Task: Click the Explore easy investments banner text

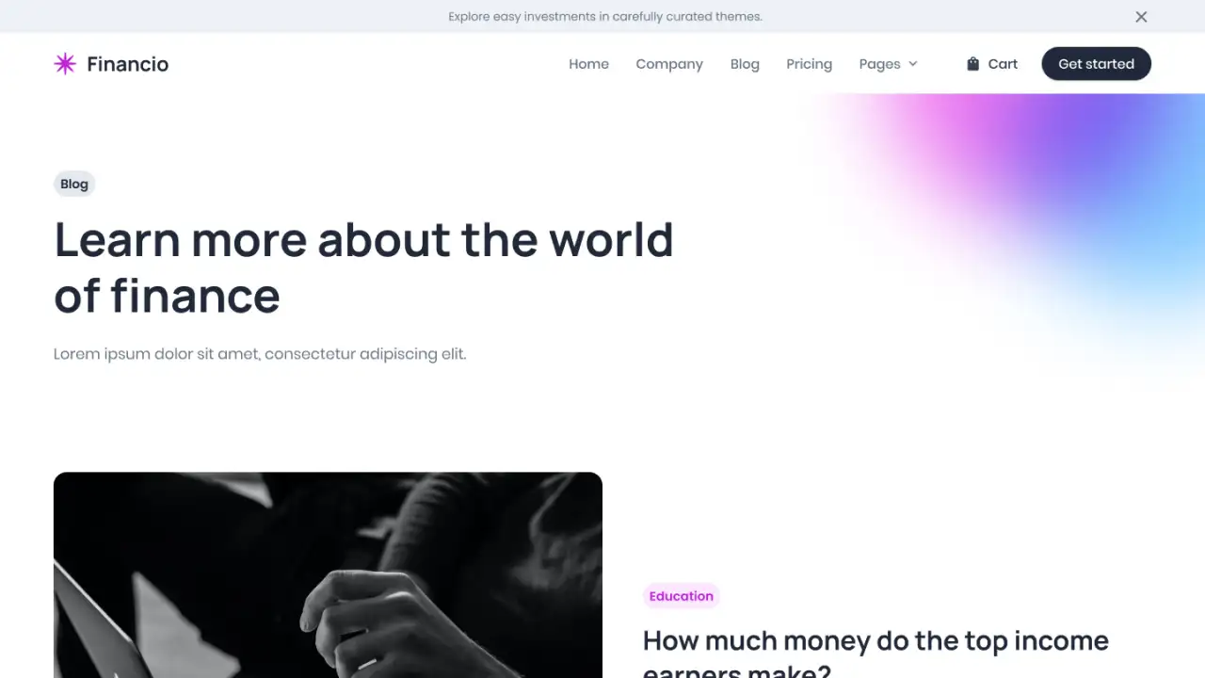Action: click(x=605, y=16)
